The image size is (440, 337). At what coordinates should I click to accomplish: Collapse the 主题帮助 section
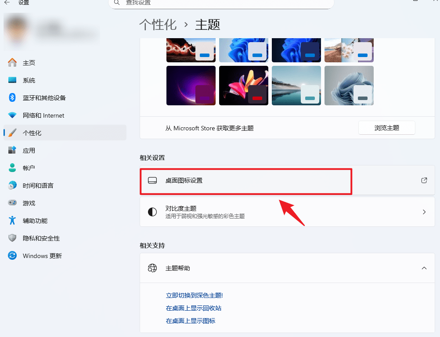(x=424, y=268)
